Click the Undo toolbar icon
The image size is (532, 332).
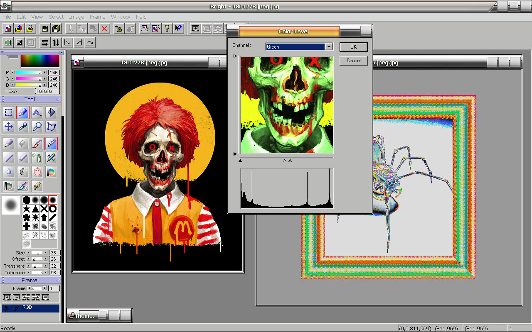pyautogui.click(x=118, y=28)
